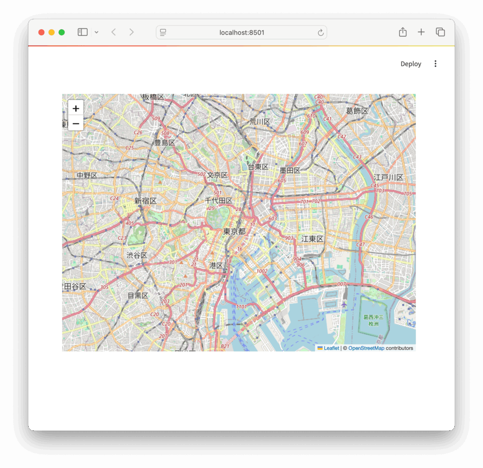Click the 東京都 label on the map
483x468 pixels.
click(234, 231)
